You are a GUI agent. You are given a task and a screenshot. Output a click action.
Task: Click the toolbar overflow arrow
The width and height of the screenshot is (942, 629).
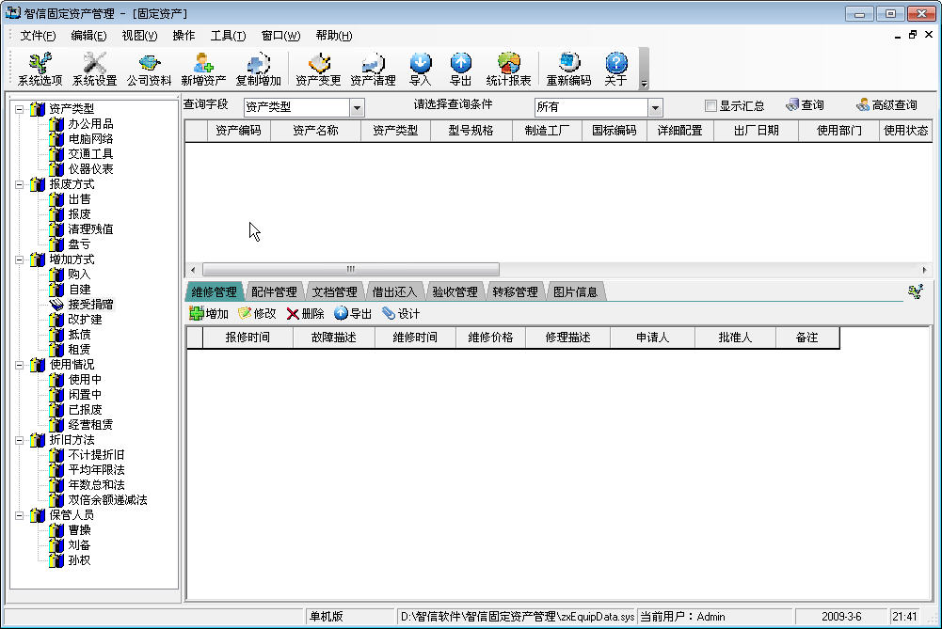point(644,84)
